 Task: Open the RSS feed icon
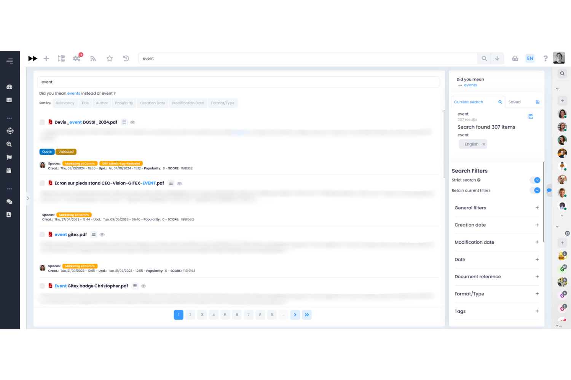coord(93,59)
